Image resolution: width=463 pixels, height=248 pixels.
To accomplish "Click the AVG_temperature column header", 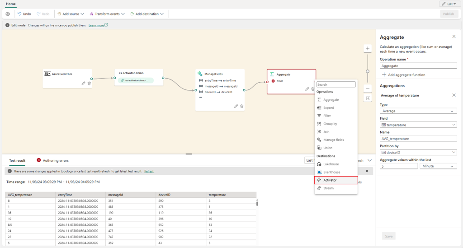I will [x=30, y=195].
